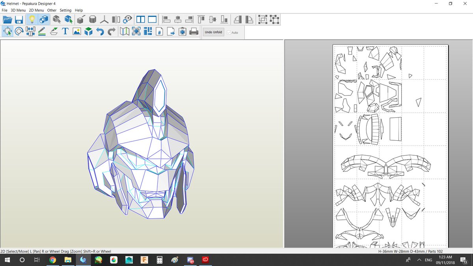Open the Windows Start menu

pyautogui.click(x=7, y=260)
